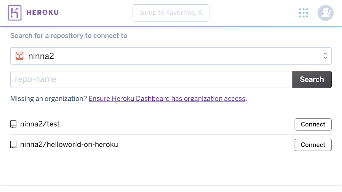Select the ninna2/test repository name
The image size is (342, 192).
click(40, 124)
